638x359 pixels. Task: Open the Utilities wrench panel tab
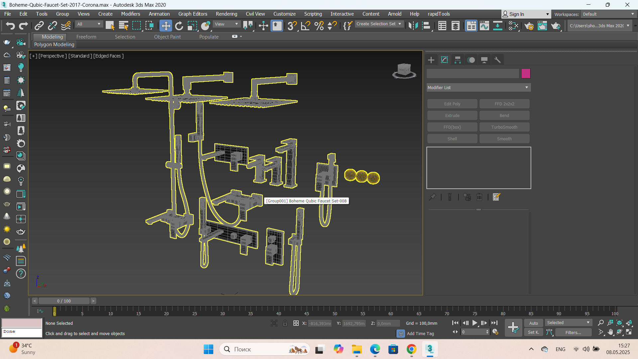[x=497, y=60]
